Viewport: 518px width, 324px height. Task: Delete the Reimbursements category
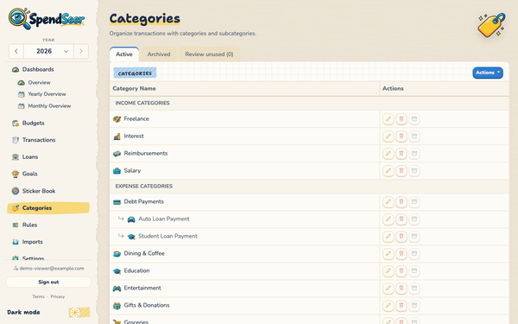[x=401, y=154]
